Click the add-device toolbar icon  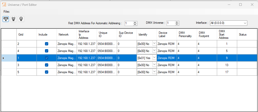6,19
